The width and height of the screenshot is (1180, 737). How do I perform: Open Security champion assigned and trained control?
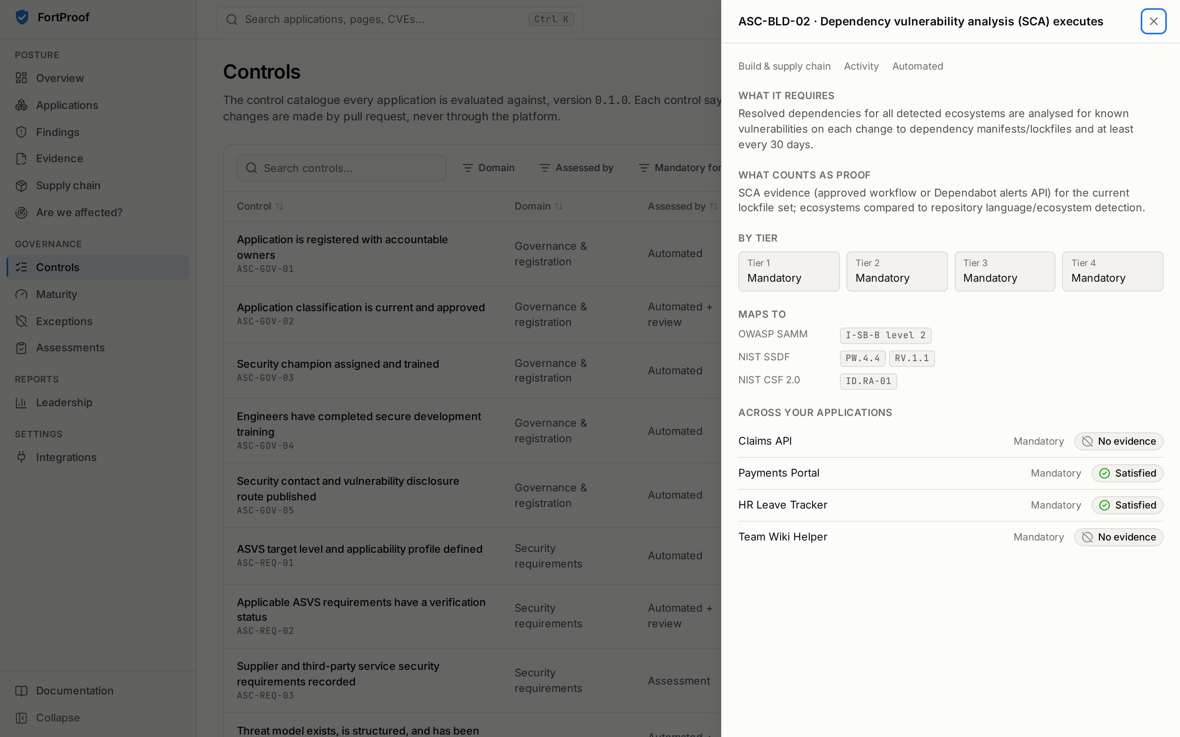click(472, 371)
